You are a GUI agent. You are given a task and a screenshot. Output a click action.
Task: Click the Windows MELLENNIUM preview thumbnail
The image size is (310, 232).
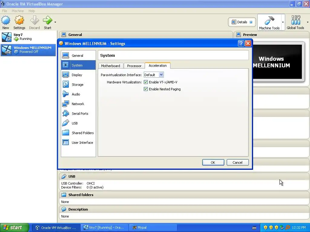277,62
